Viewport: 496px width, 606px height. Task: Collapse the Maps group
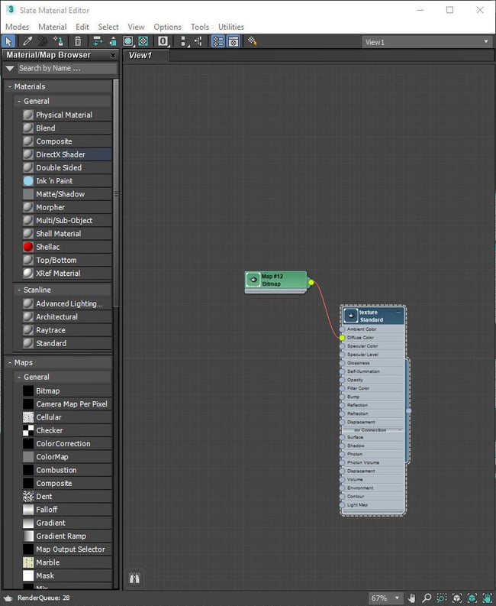pyautogui.click(x=10, y=362)
